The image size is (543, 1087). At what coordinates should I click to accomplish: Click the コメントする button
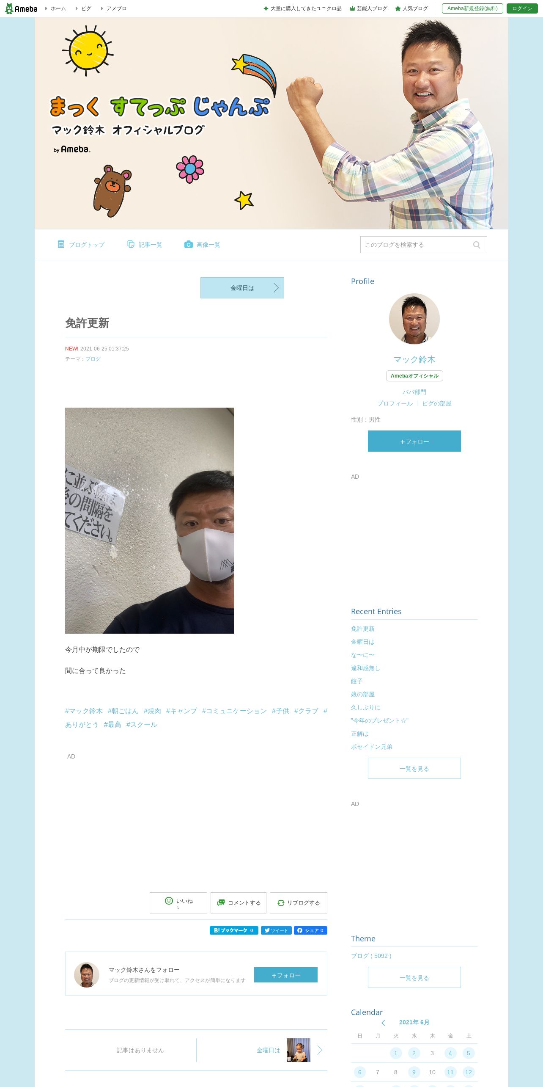[x=239, y=903]
